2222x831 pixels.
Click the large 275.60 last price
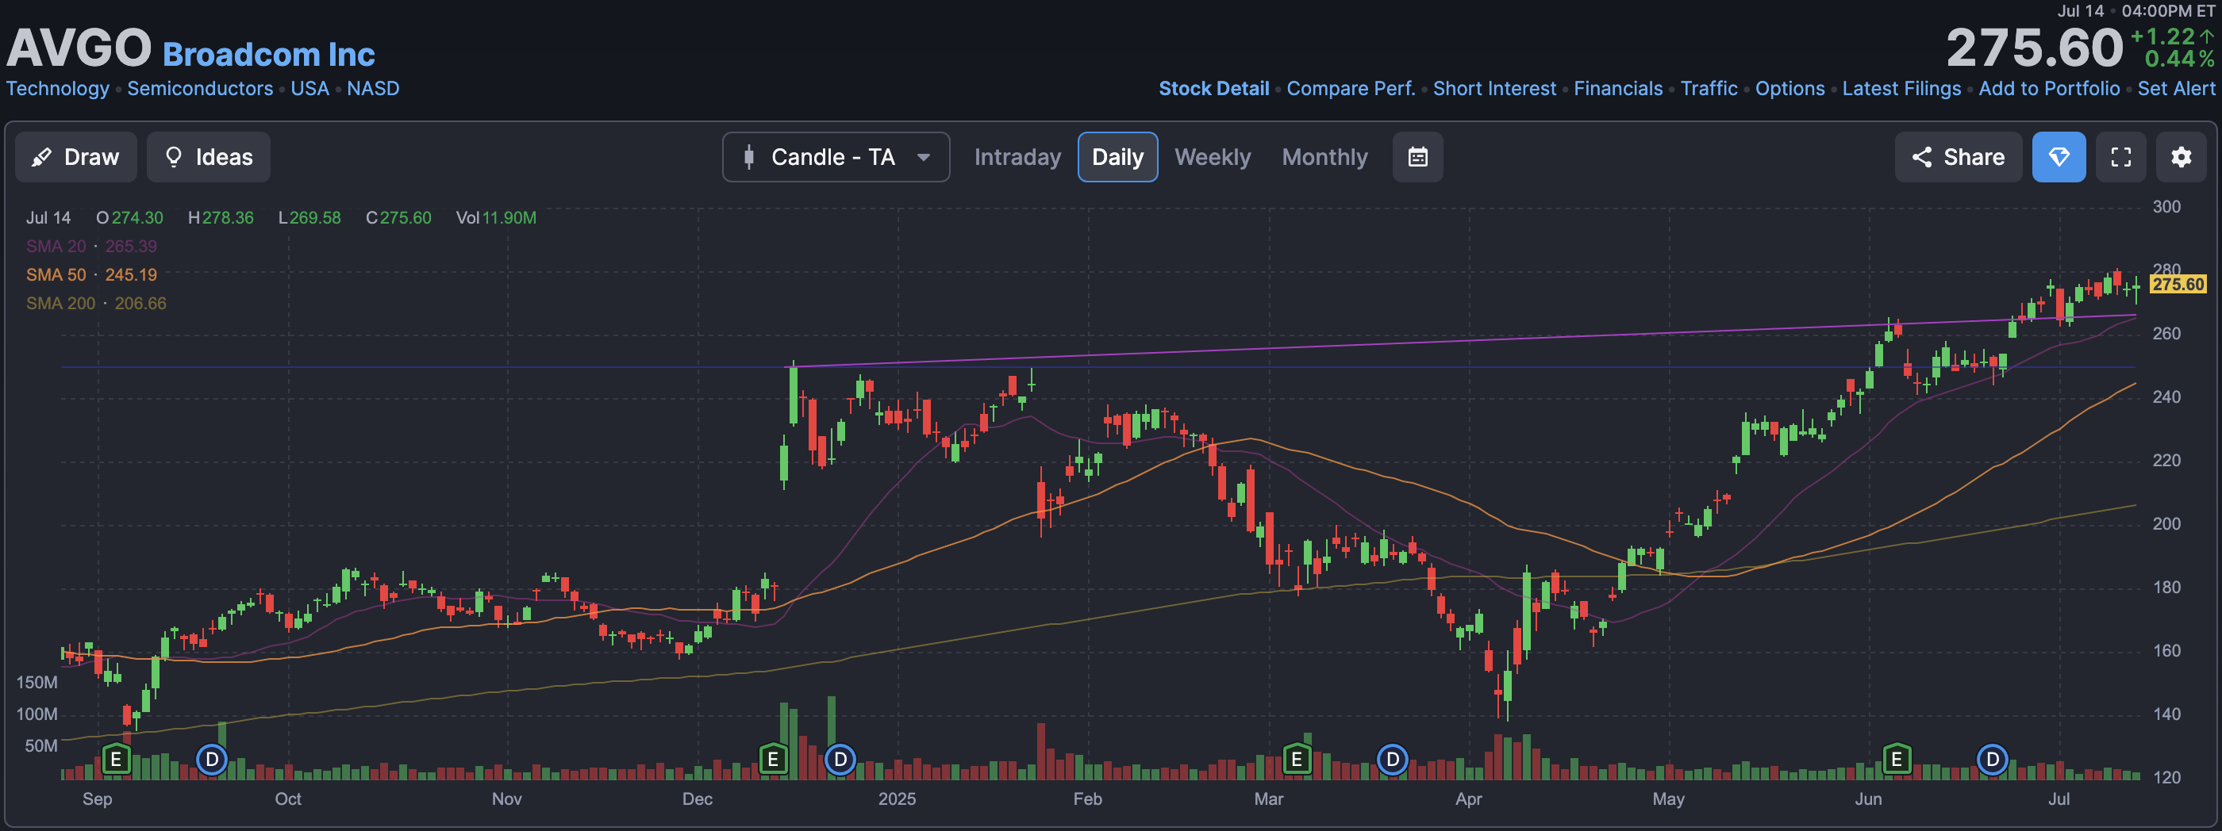coord(2034,48)
